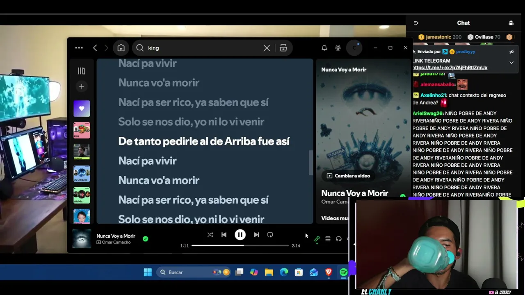Jump to lyric 'De tanto pedirle al de Arriba fue así'
This screenshot has width=525, height=295.
point(204,141)
